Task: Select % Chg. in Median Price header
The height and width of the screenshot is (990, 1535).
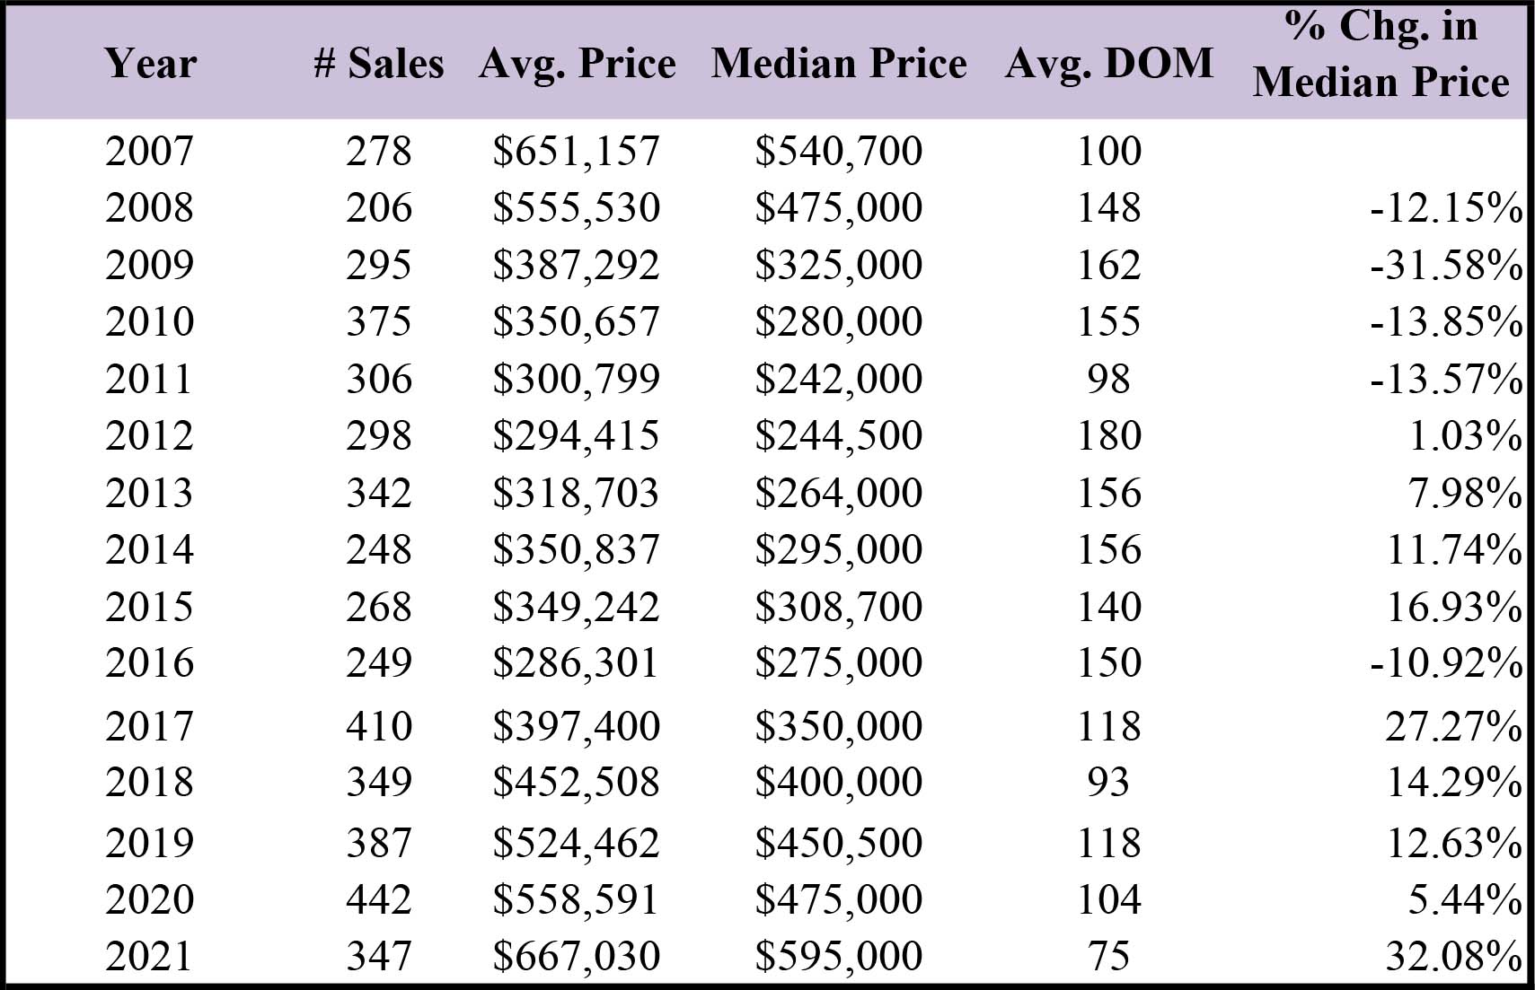Action: (1381, 54)
